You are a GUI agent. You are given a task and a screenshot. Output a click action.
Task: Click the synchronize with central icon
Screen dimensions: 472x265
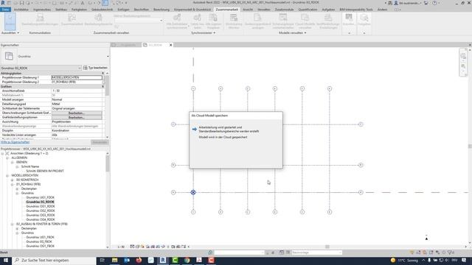tap(177, 21)
